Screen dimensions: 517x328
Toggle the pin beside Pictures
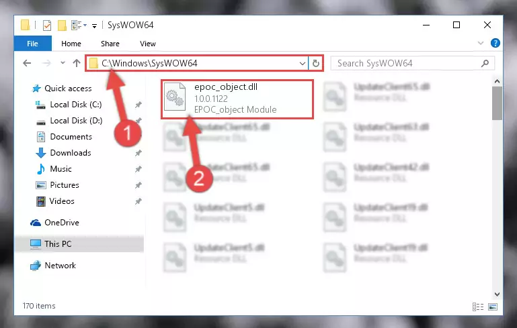click(138, 185)
